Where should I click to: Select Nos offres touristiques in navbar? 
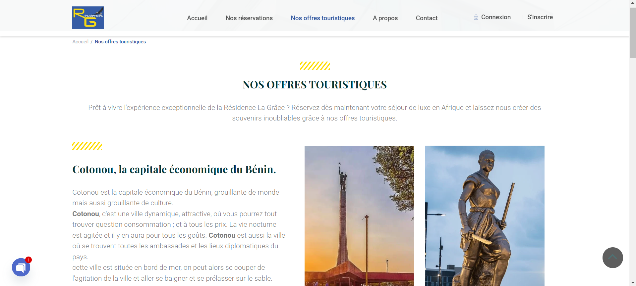click(322, 18)
